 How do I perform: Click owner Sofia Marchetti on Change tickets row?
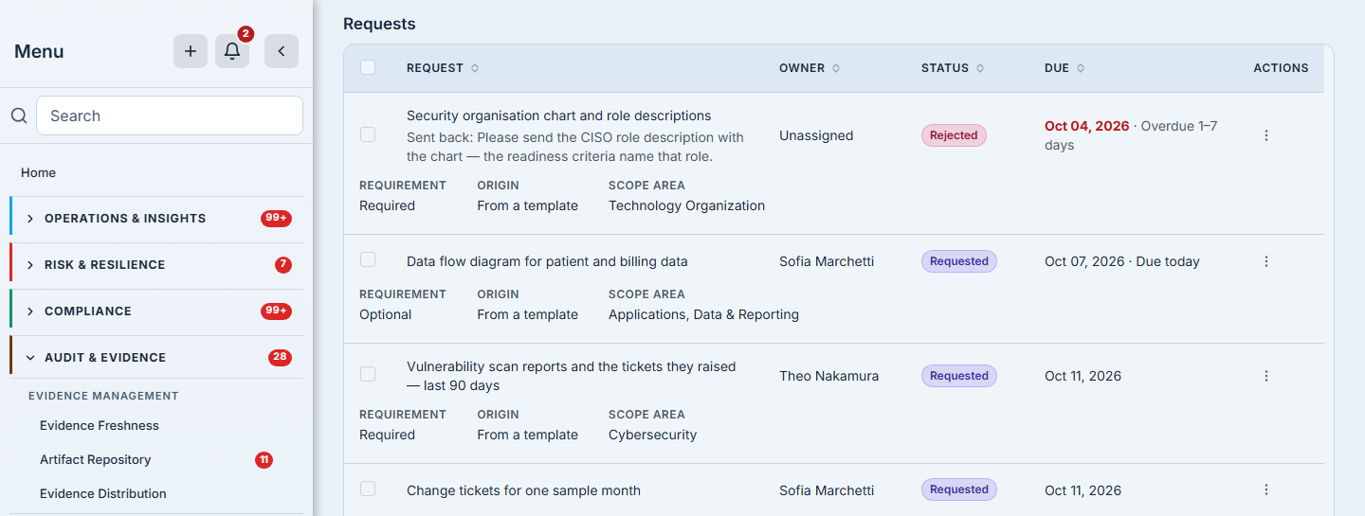click(x=827, y=490)
